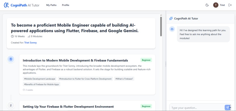The image size is (236, 111).
Task: Focus the Type your question input field
Action: 197,108
